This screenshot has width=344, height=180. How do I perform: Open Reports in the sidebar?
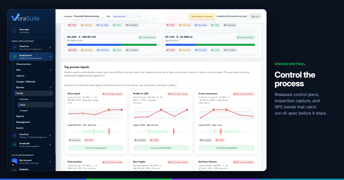tap(20, 116)
